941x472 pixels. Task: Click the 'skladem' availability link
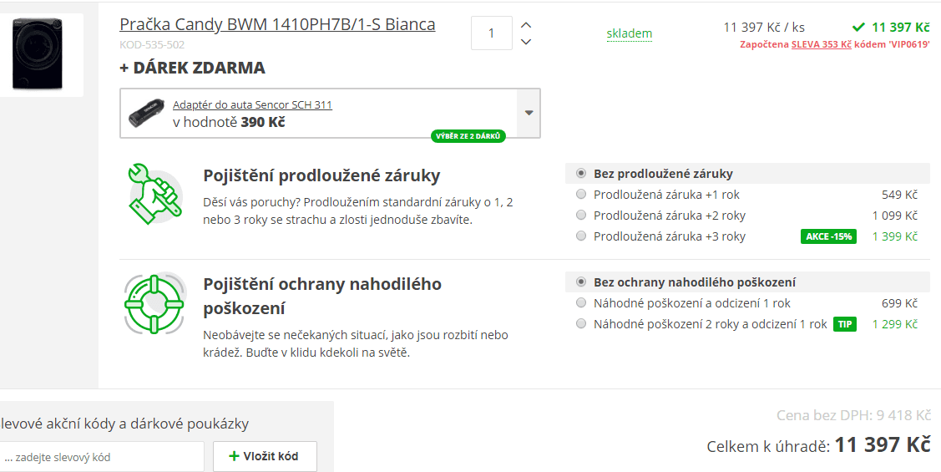tap(629, 33)
